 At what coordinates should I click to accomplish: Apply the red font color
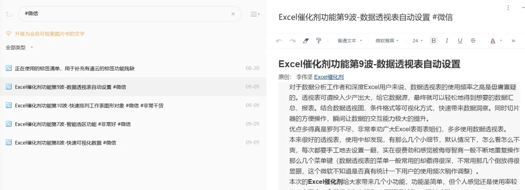click(x=492, y=41)
